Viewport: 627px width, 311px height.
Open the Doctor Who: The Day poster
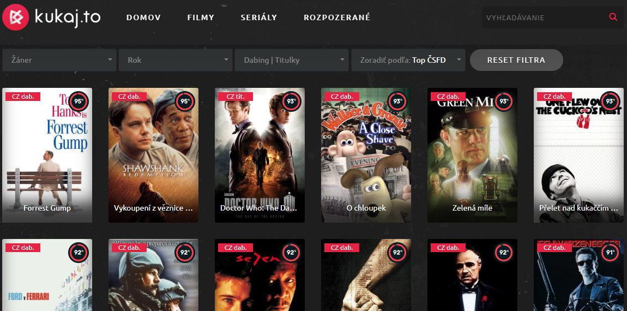pyautogui.click(x=260, y=155)
